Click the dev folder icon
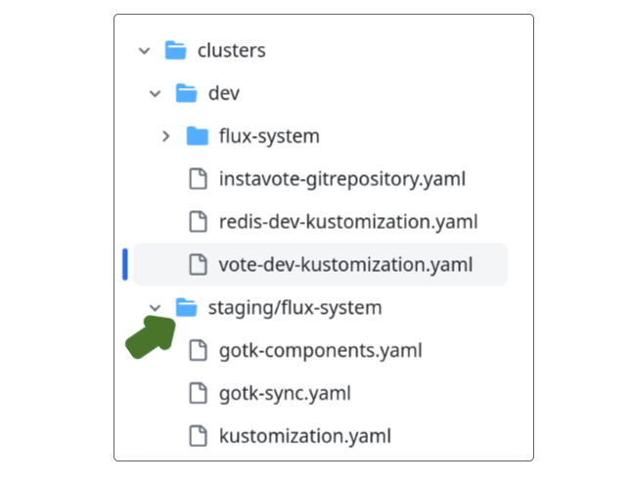This screenshot has height=482, width=633. tap(186, 93)
